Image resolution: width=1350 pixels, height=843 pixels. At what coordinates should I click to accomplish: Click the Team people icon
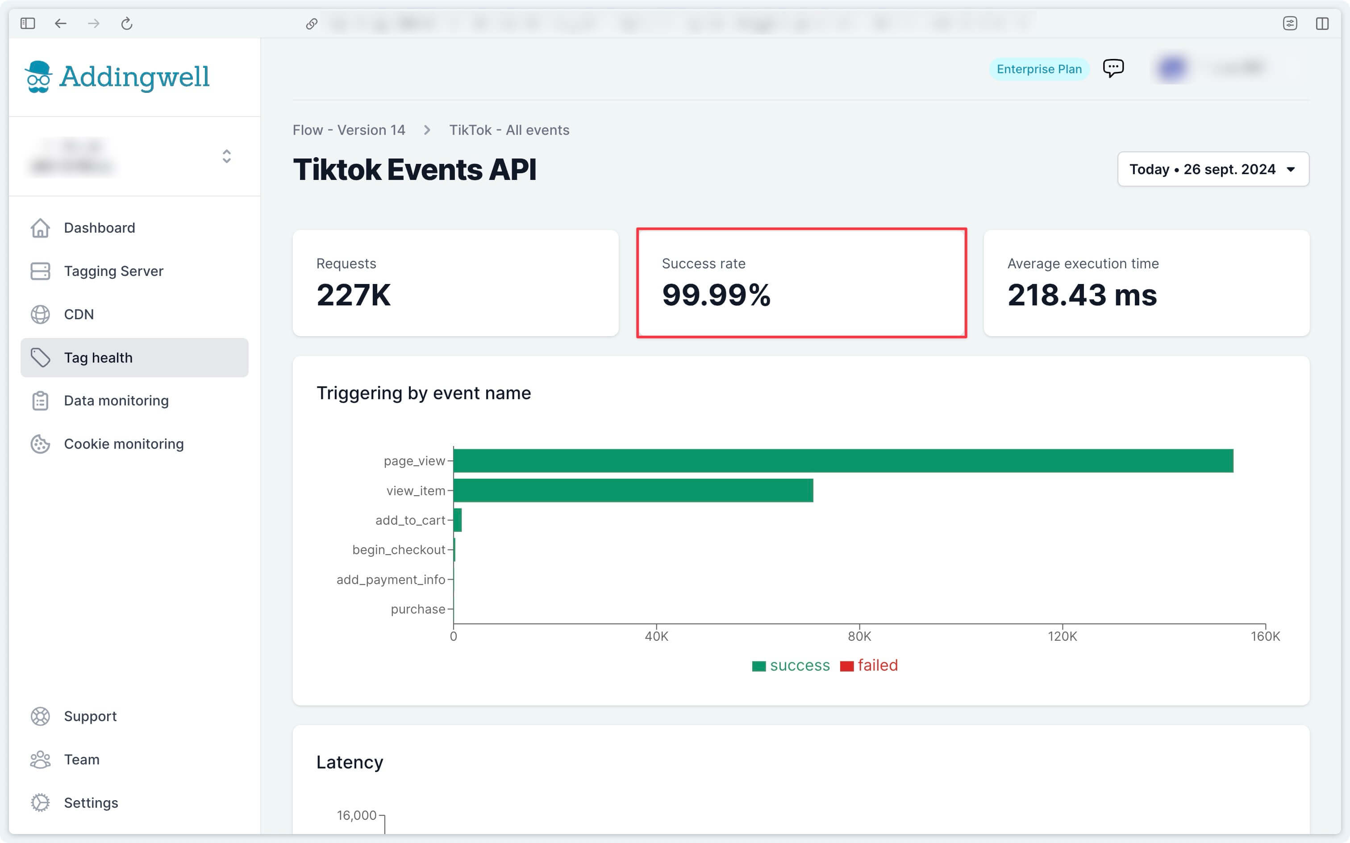(x=40, y=760)
